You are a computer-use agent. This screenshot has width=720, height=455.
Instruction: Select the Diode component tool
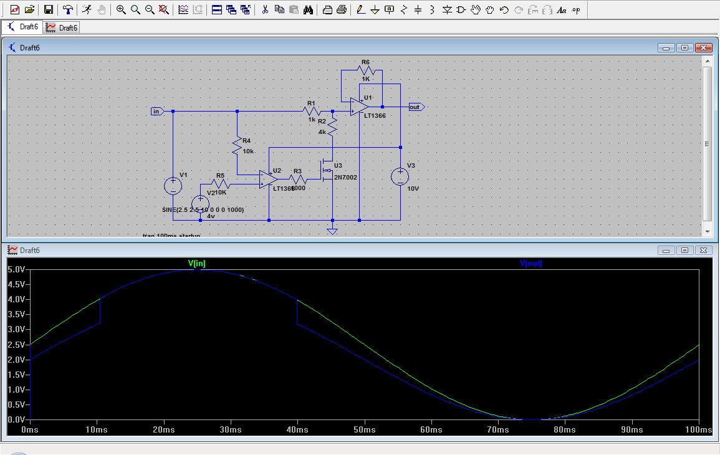click(446, 10)
